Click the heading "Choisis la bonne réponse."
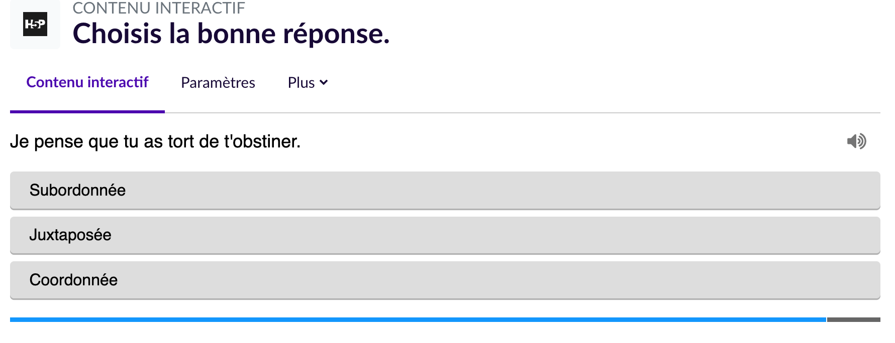Image resolution: width=895 pixels, height=343 pixels. point(231,34)
